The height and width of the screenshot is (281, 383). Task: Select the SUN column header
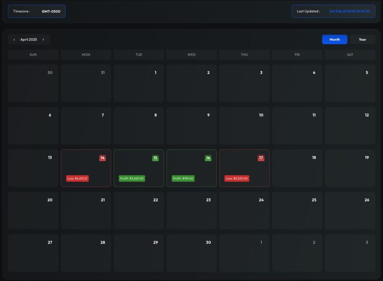pyautogui.click(x=33, y=55)
